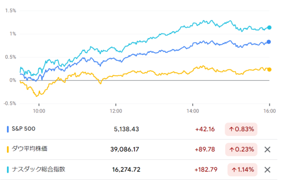Click the ↑1.14% change badge
The width and height of the screenshot is (281, 180).
(x=242, y=170)
